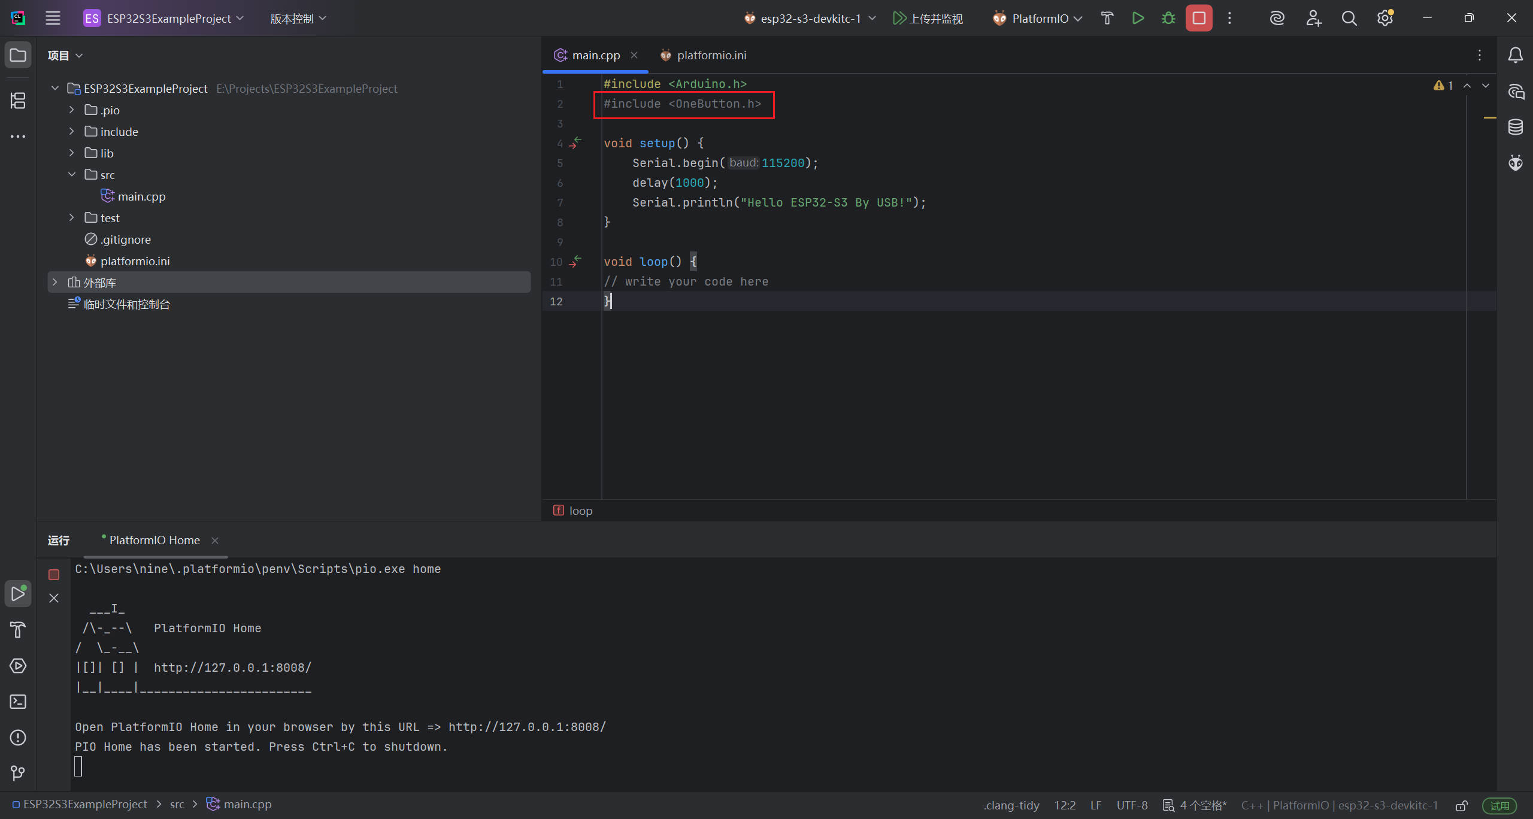The image size is (1533, 819).
Task: Click the UTF-8 encoding in status bar
Action: coord(1132,805)
